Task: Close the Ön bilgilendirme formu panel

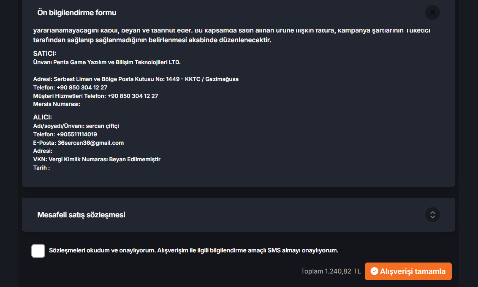Action: (x=432, y=13)
